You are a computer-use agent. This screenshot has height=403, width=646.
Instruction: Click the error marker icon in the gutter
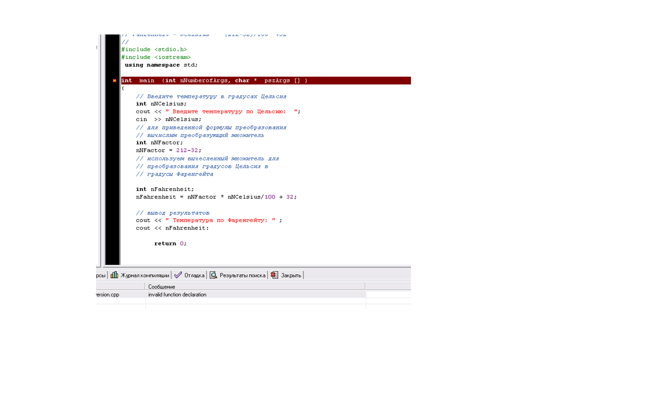click(114, 81)
